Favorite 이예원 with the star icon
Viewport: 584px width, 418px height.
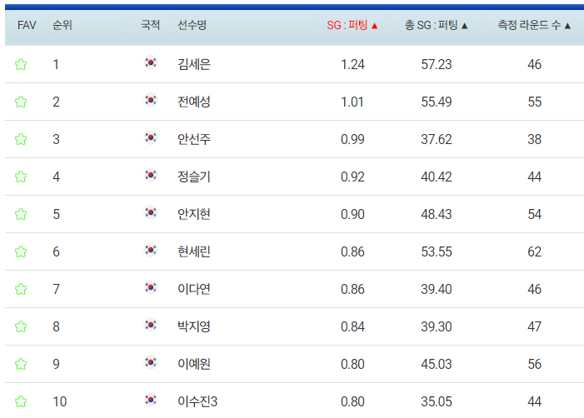[21, 364]
